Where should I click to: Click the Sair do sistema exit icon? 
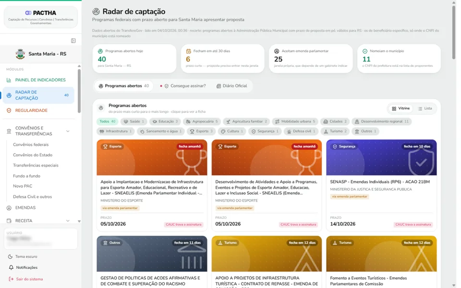click(11, 279)
